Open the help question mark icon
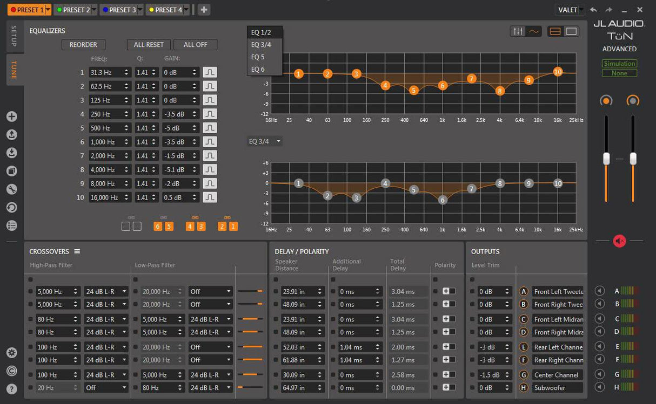This screenshot has height=404, width=656. pyautogui.click(x=12, y=388)
